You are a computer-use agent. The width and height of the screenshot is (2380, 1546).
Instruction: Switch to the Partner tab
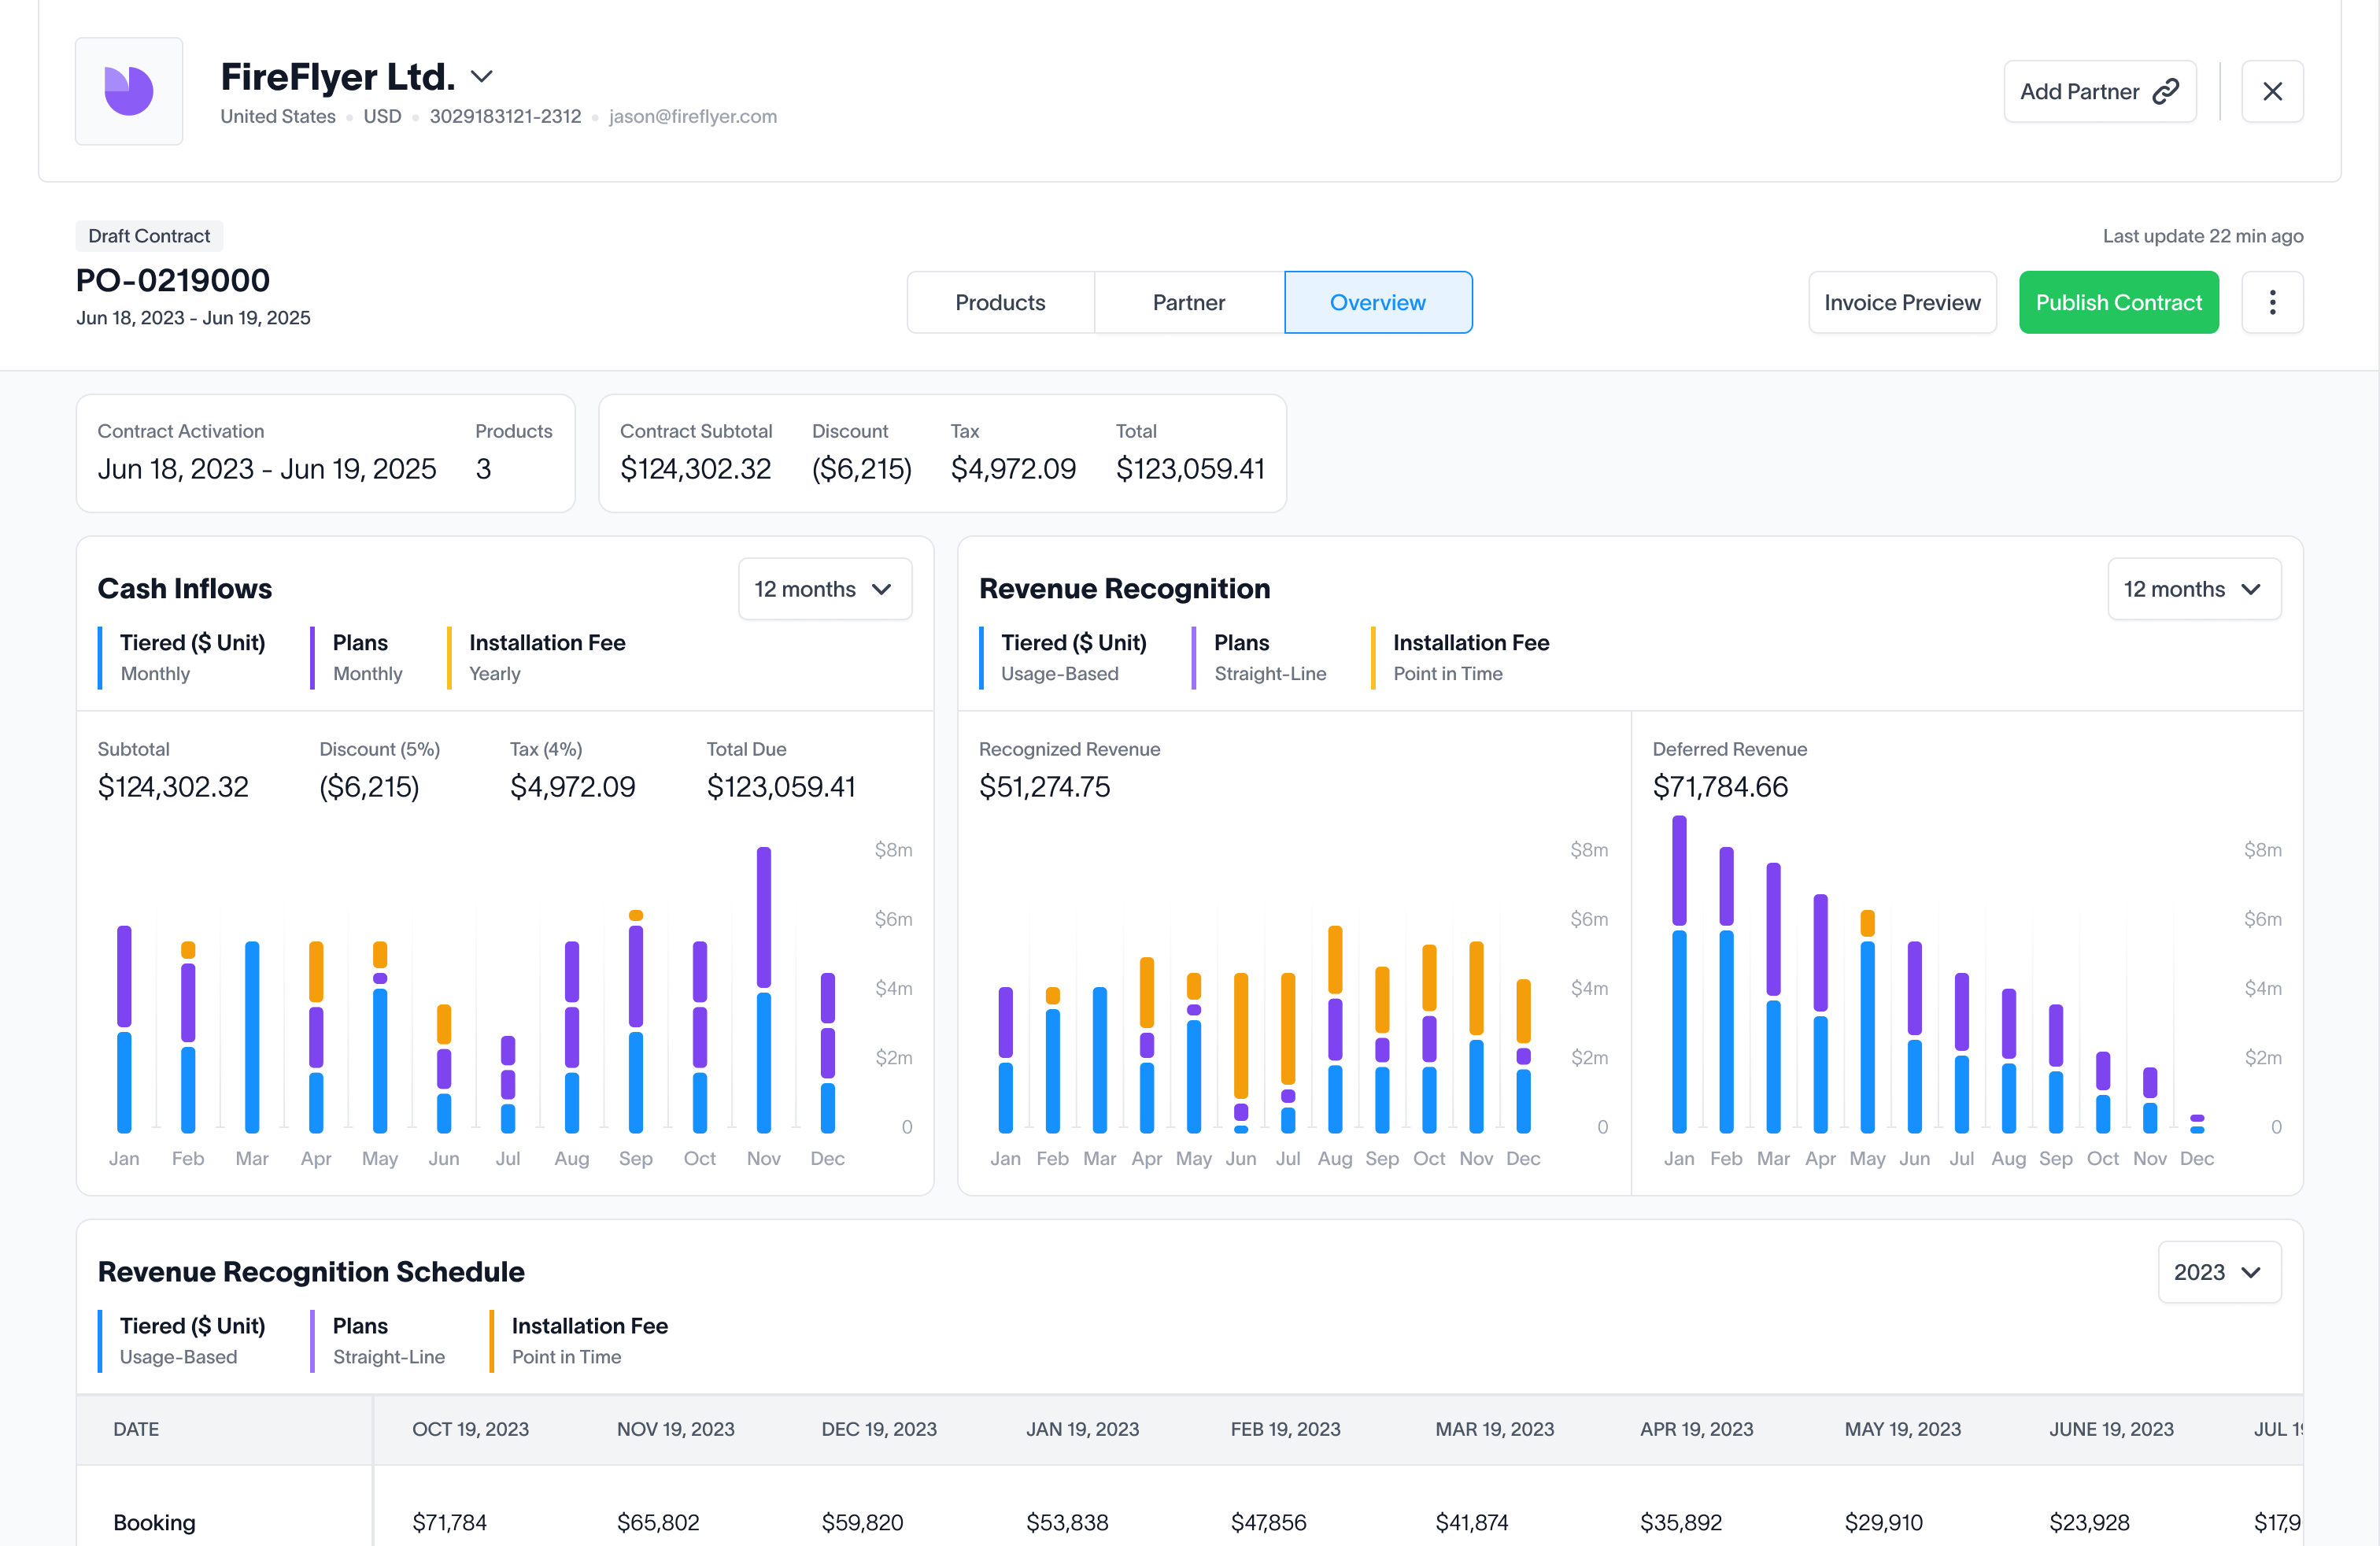pyautogui.click(x=1188, y=300)
